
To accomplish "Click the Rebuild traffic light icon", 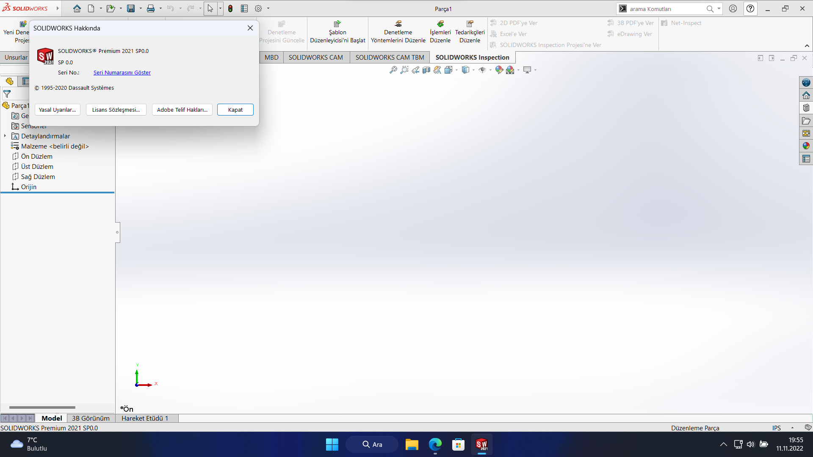I will 230,8.
